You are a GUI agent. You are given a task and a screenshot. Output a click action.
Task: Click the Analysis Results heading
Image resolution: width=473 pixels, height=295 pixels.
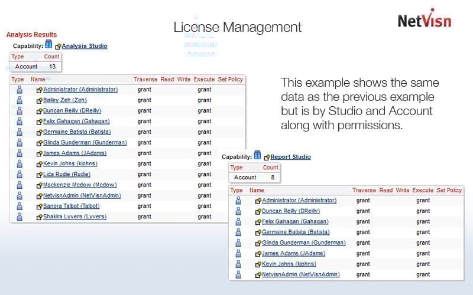coord(31,35)
